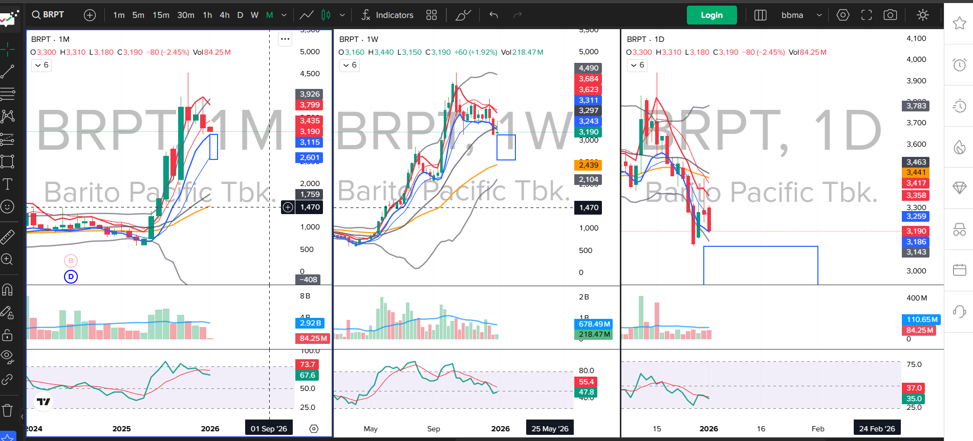Click the pink B marker on 1M chart
973x441 pixels.
click(71, 261)
